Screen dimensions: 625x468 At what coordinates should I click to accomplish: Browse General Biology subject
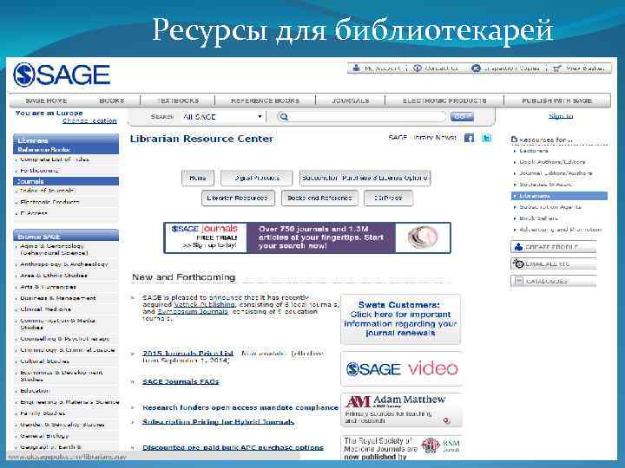pos(44,436)
